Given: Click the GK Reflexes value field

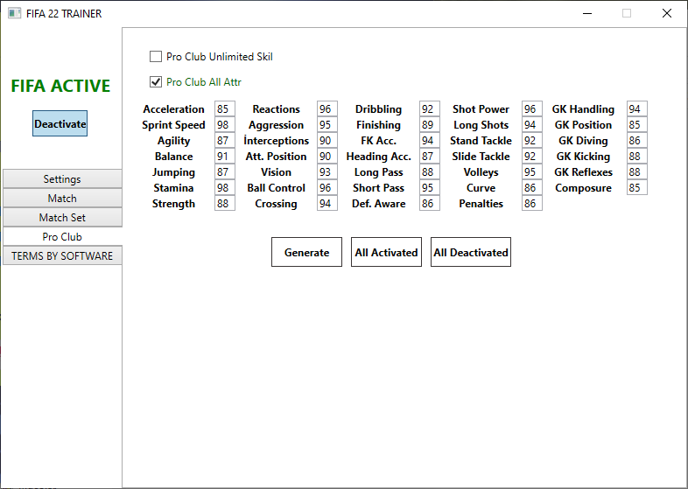Looking at the screenshot, I should [637, 172].
